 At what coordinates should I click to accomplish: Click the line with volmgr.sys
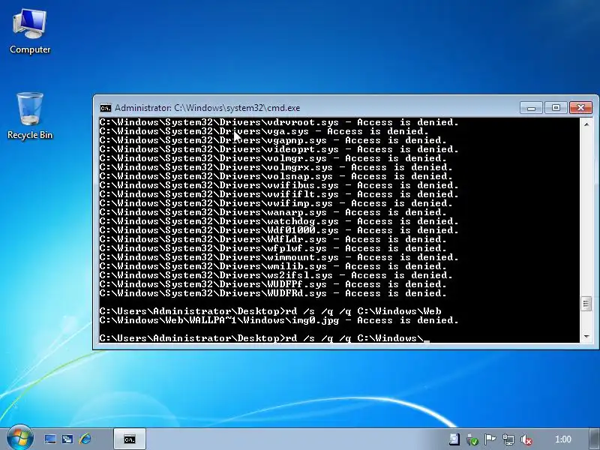273,158
